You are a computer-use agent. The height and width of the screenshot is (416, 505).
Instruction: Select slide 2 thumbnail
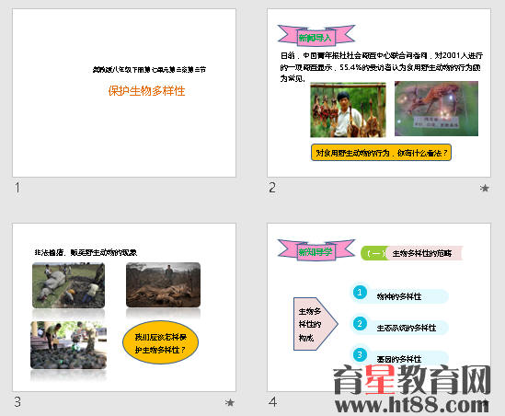(x=379, y=93)
